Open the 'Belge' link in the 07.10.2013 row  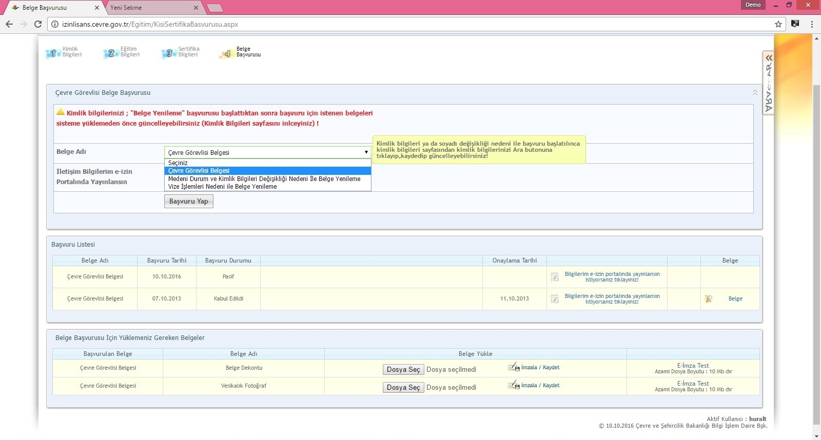735,299
